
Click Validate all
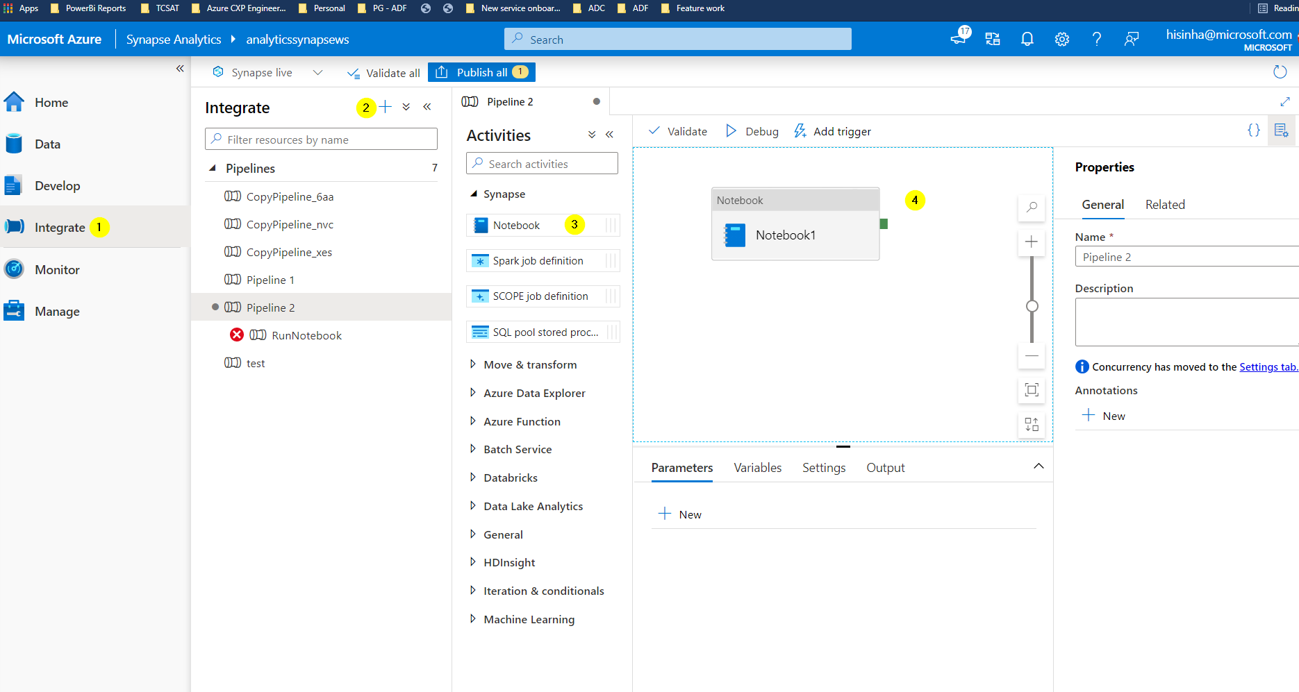[383, 73]
